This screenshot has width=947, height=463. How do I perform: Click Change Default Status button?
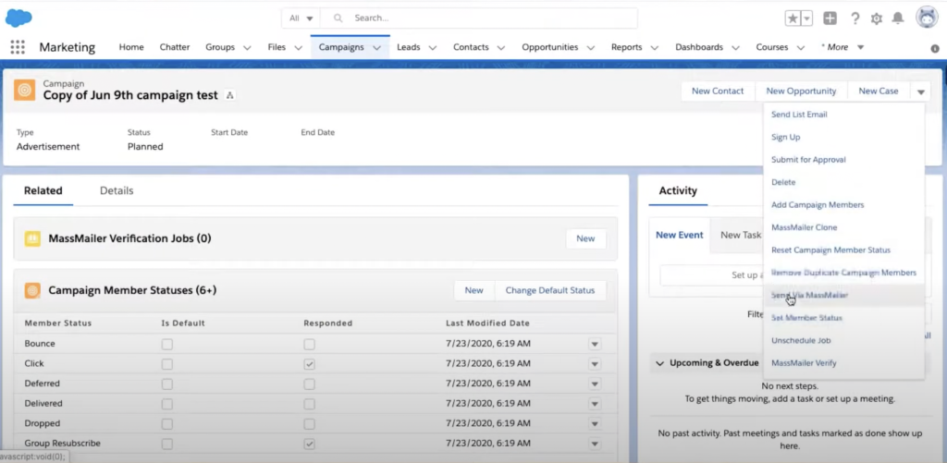click(550, 290)
